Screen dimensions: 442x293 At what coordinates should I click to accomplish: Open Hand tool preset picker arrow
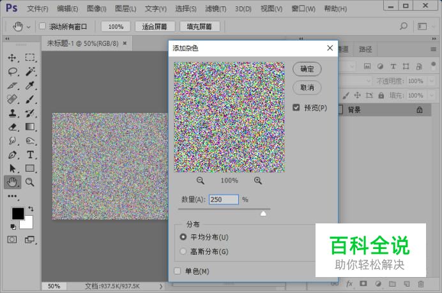[29, 27]
